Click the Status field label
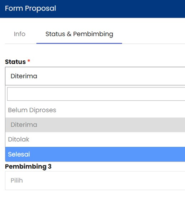Image resolution: width=185 pixels, height=219 pixels. click(x=15, y=62)
